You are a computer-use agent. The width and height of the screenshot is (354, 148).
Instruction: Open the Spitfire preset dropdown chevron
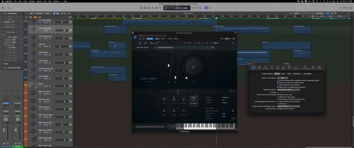(x=155, y=47)
